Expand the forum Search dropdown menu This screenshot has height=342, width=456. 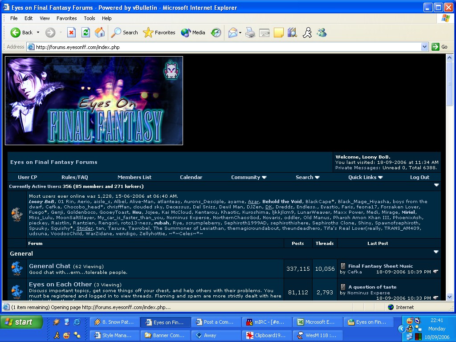308,177
